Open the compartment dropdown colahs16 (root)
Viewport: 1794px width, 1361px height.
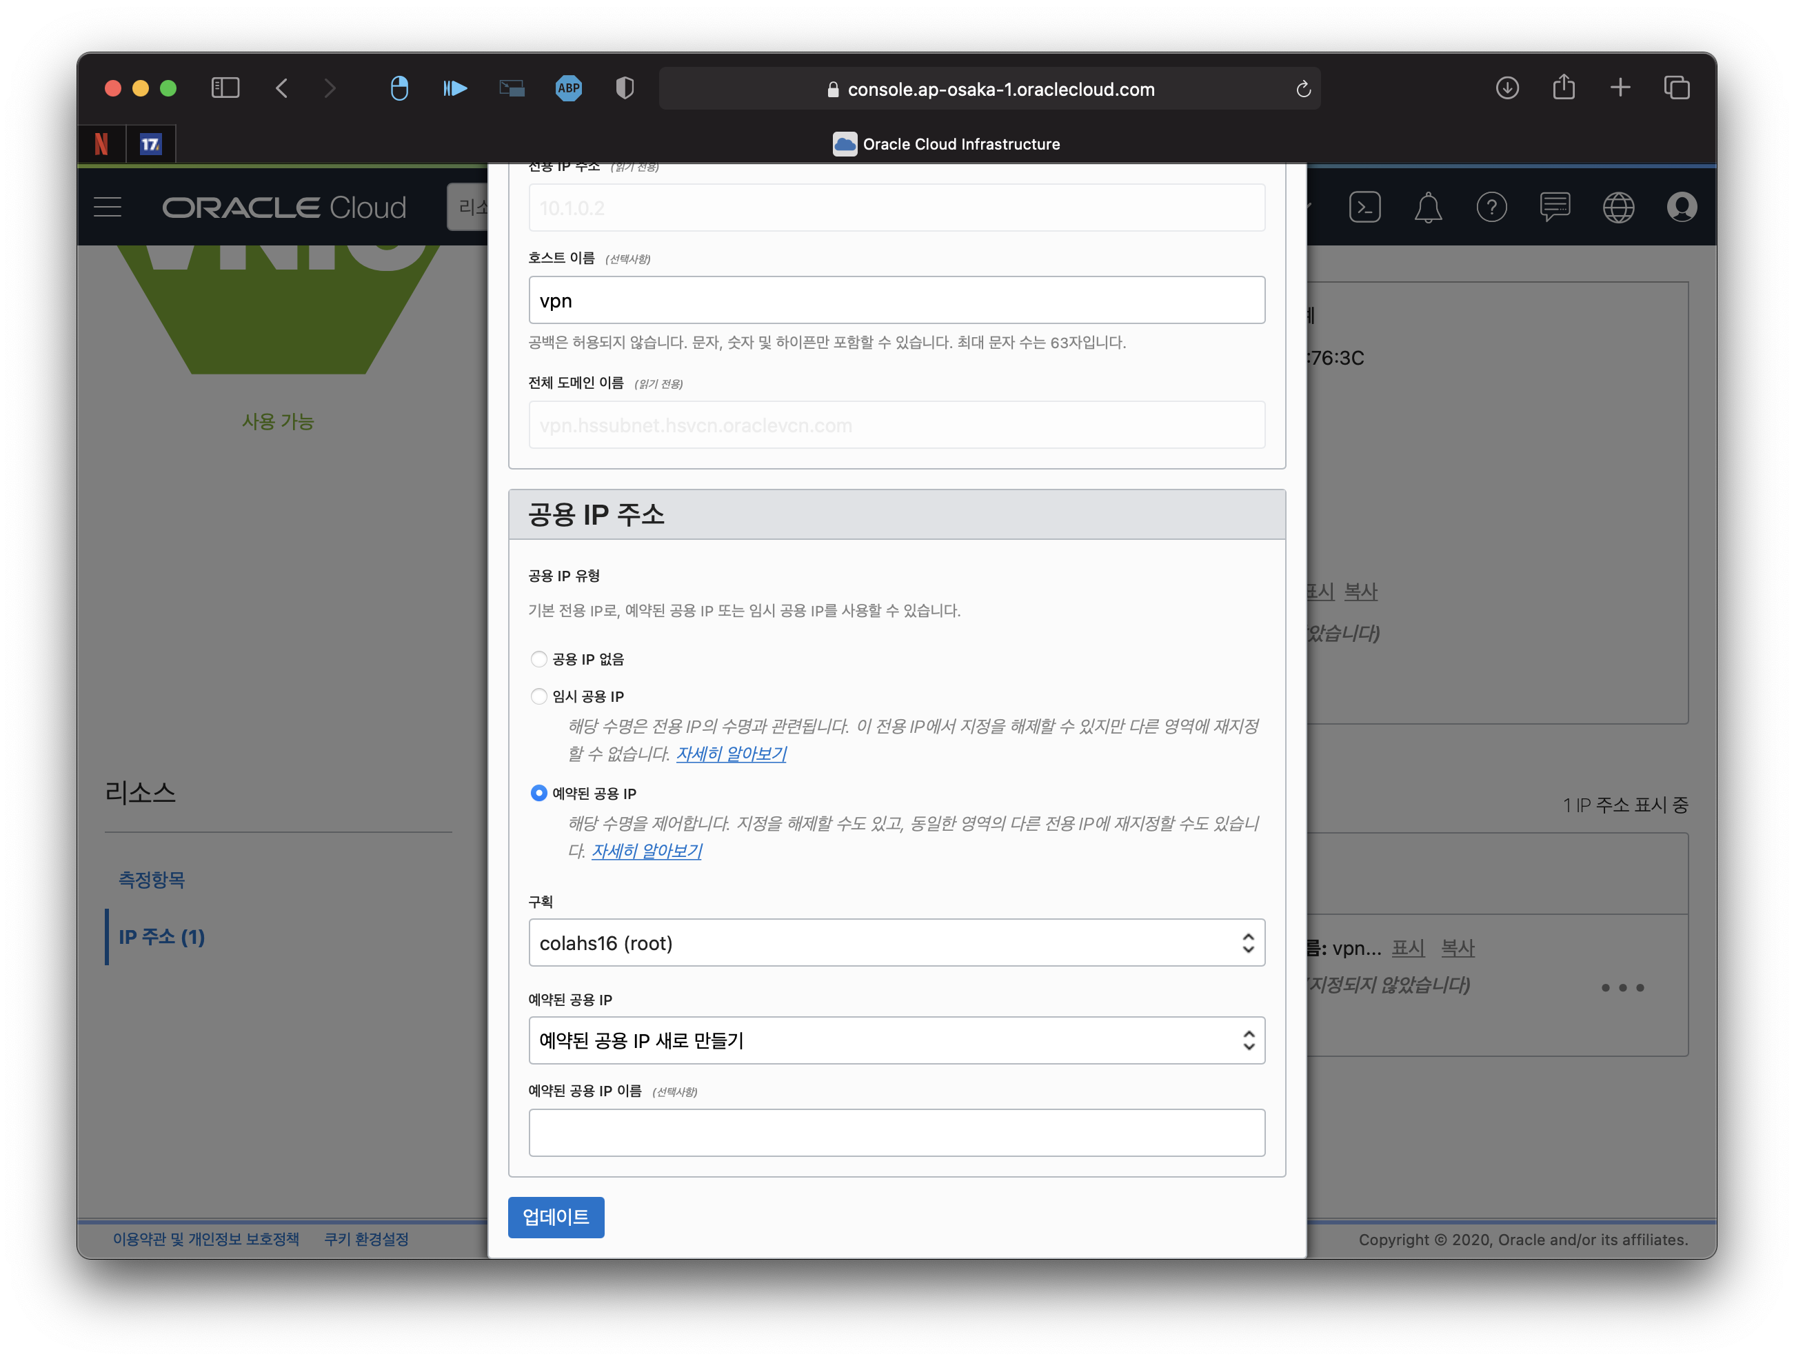coord(896,942)
